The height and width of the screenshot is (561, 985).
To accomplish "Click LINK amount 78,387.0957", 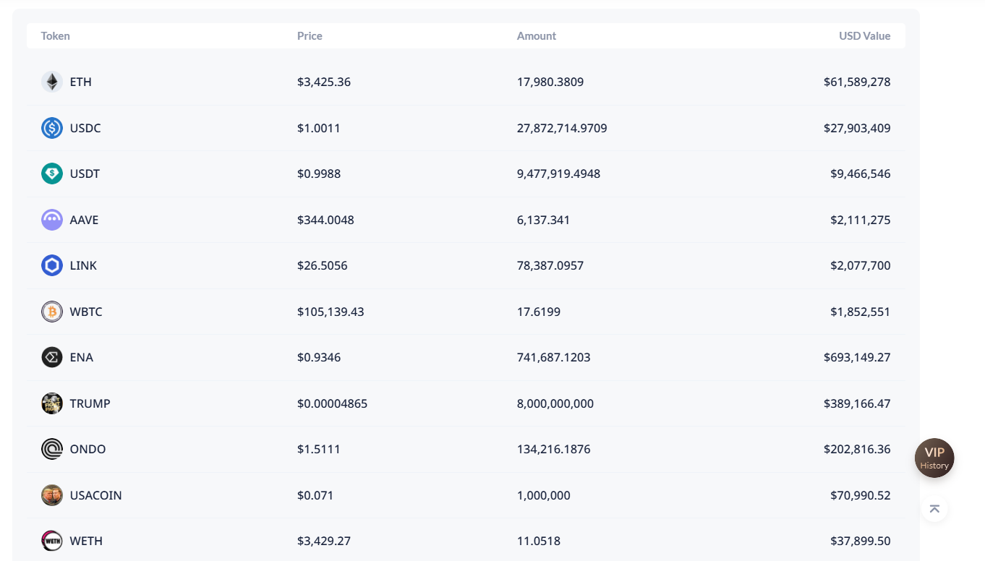I will (x=550, y=265).
